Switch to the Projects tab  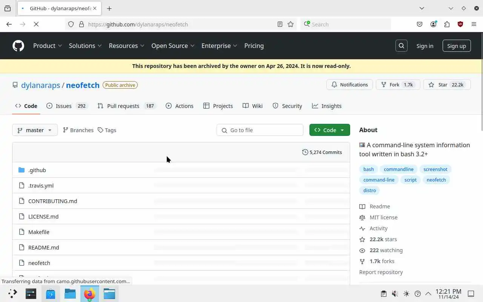218,106
